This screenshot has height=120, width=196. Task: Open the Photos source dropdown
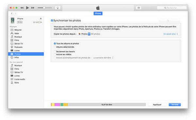point(84,34)
